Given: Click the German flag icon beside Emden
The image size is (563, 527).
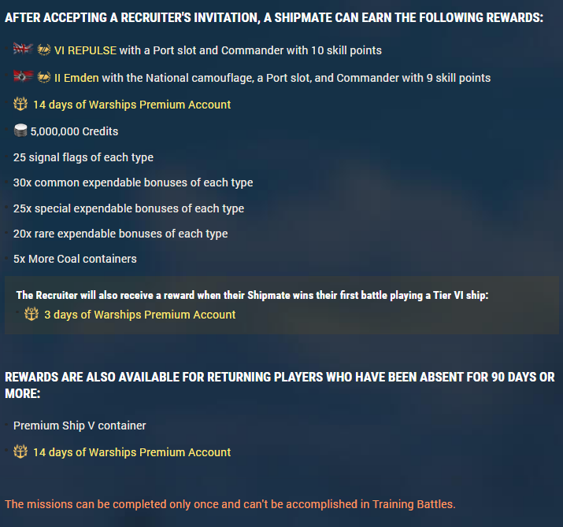Looking at the screenshot, I should pyautogui.click(x=23, y=76).
